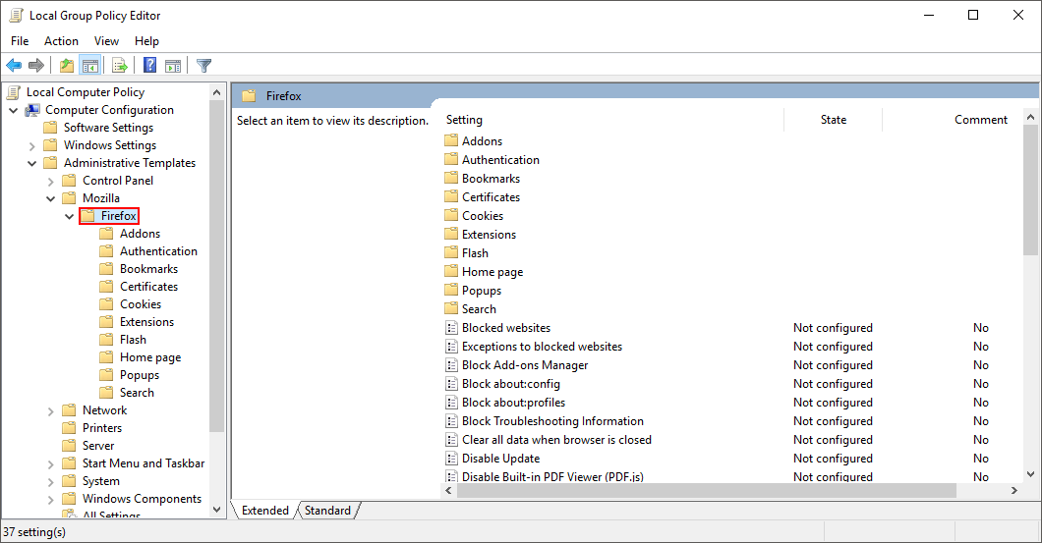Click the settings list scroll down arrow
Screen dimensions: 1042x543
[x=1031, y=474]
